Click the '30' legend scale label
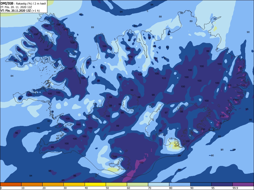Viewport: 254px width, 190px height. pos(65,188)
